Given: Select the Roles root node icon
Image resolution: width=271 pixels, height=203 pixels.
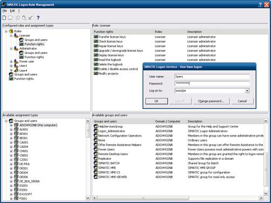Looking at the screenshot, I should pyautogui.click(x=11, y=31).
